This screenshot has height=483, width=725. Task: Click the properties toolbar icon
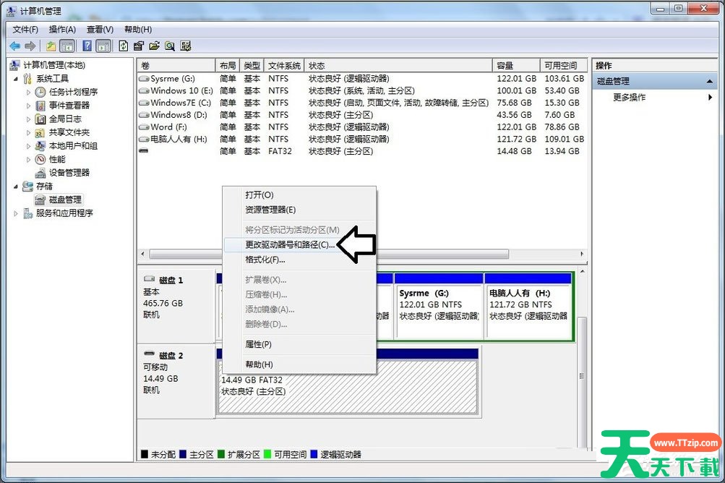pyautogui.click(x=139, y=46)
